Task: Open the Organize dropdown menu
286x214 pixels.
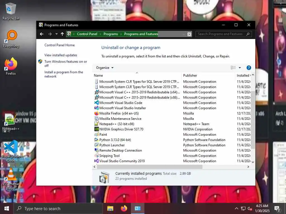Action: pyautogui.click(x=105, y=68)
